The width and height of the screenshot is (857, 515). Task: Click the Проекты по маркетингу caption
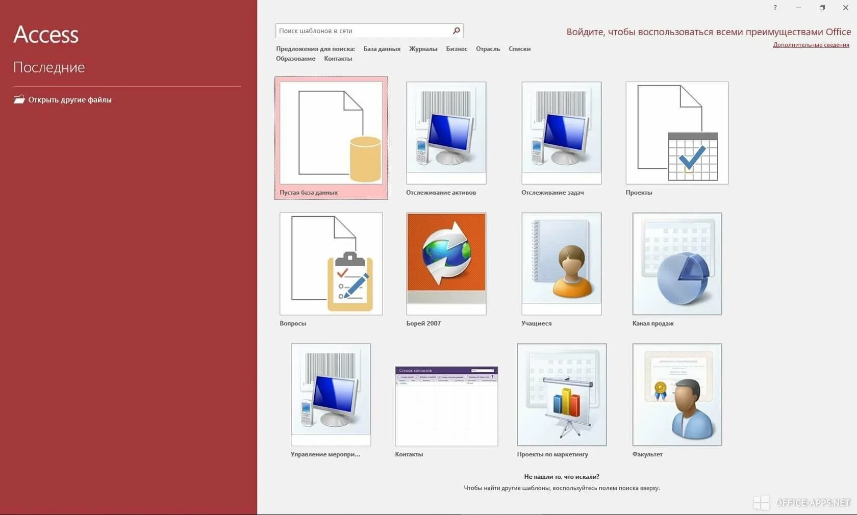tap(552, 454)
